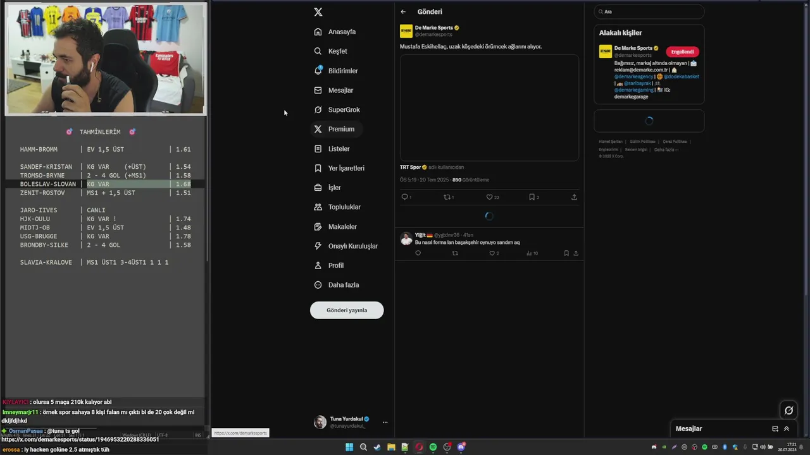Open Tuna Yurdakul account menu dots

(x=385, y=422)
